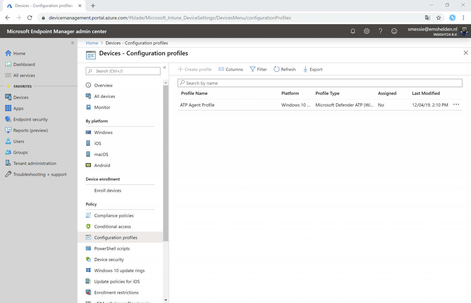471x303 pixels.
Task: Click the Home breadcrumb link
Action: pyautogui.click(x=92, y=43)
